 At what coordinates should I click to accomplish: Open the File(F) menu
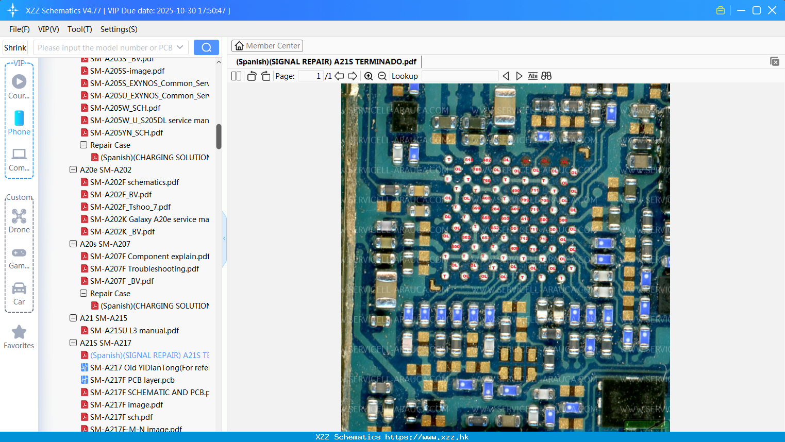[x=20, y=29]
